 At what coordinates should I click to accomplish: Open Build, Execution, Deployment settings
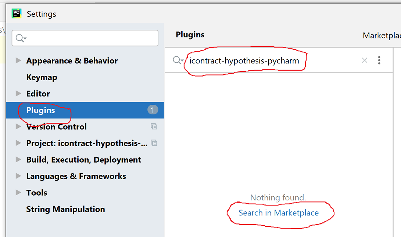click(x=84, y=160)
